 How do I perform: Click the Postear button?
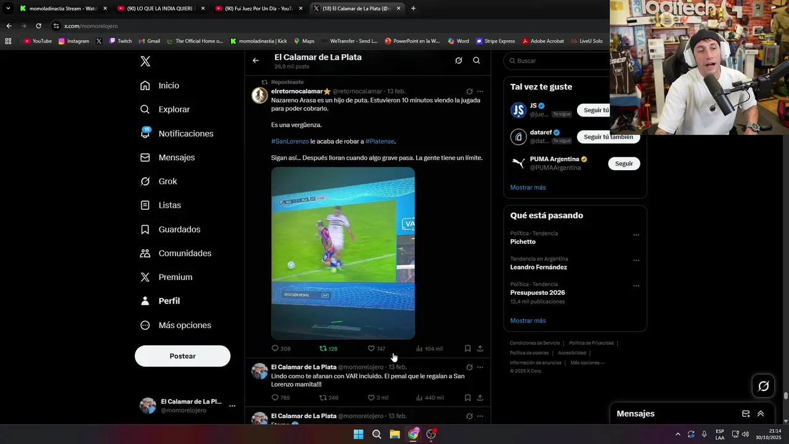(x=182, y=356)
